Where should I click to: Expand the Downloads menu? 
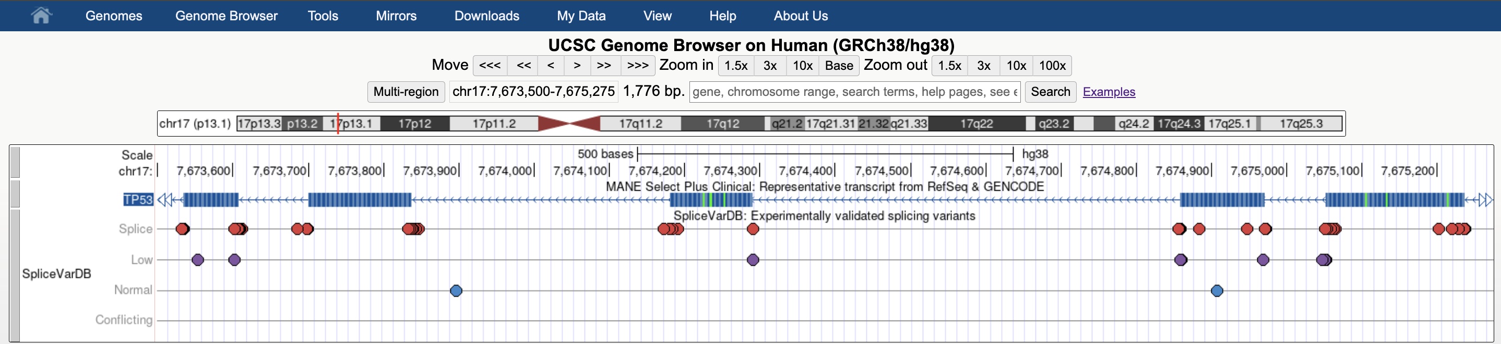(486, 16)
